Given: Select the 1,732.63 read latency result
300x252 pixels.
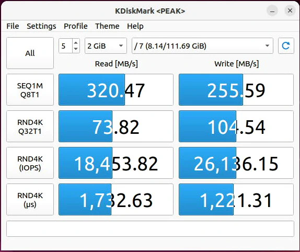Looking at the screenshot, I should [x=116, y=200].
